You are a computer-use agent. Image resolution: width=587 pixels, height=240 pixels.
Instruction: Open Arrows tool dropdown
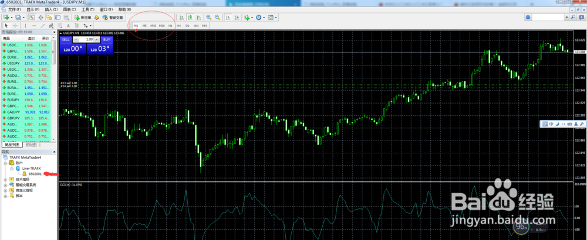90,26
